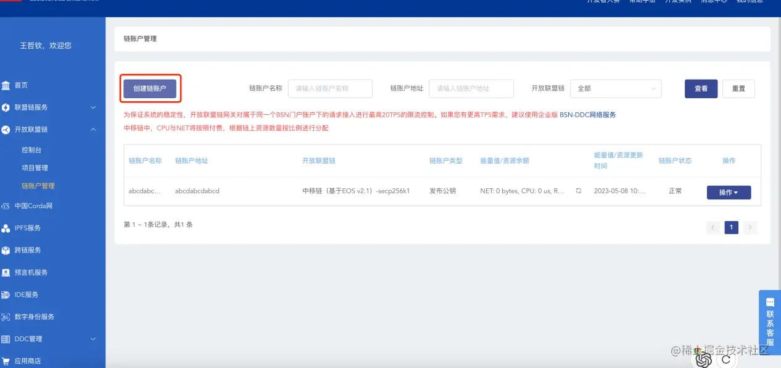Viewport: 781px width, 368px height.
Task: Click the NET: 0 bytes resource cell
Action: (523, 191)
